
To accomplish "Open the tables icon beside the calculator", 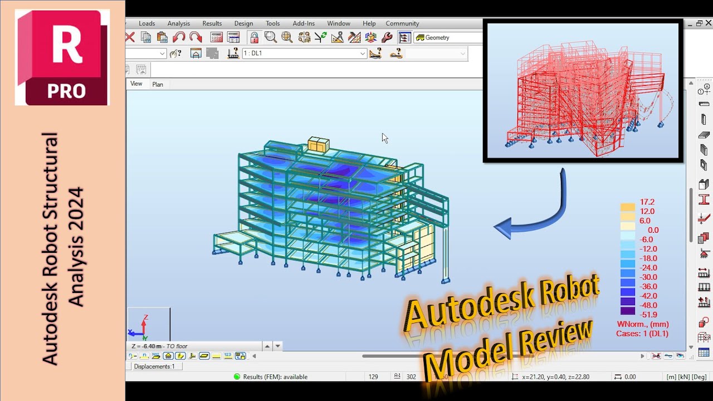I will (x=233, y=37).
